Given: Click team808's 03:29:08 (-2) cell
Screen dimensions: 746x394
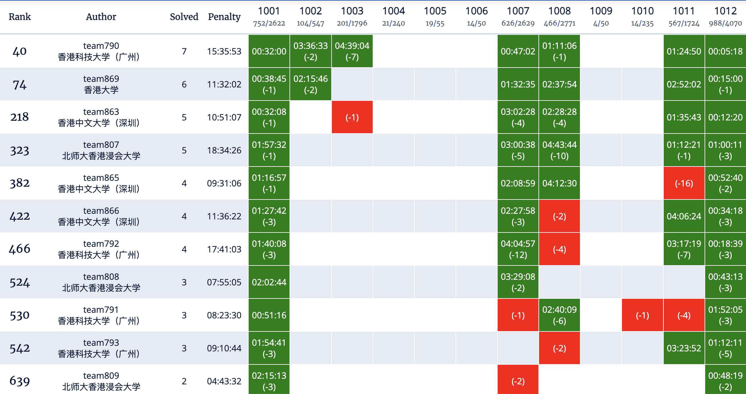Looking at the screenshot, I should point(518,282).
